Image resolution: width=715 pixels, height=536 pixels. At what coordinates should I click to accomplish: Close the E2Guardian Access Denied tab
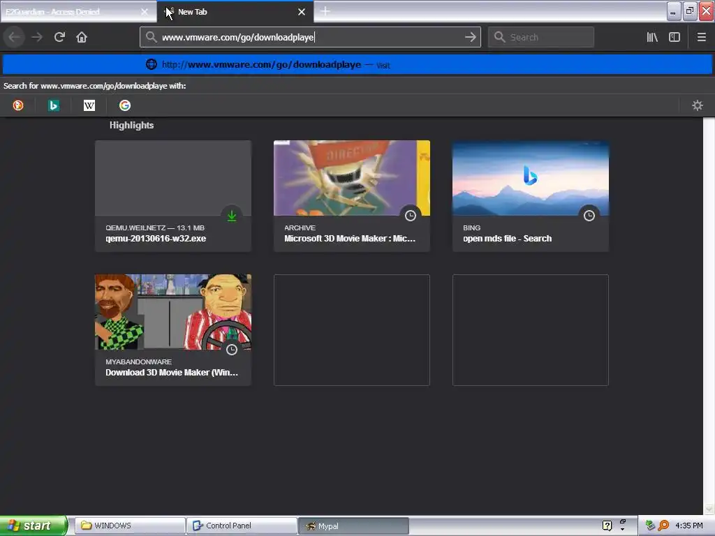pyautogui.click(x=145, y=12)
